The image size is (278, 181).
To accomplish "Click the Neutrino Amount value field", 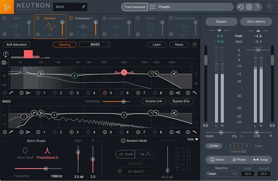I will coord(264,174).
